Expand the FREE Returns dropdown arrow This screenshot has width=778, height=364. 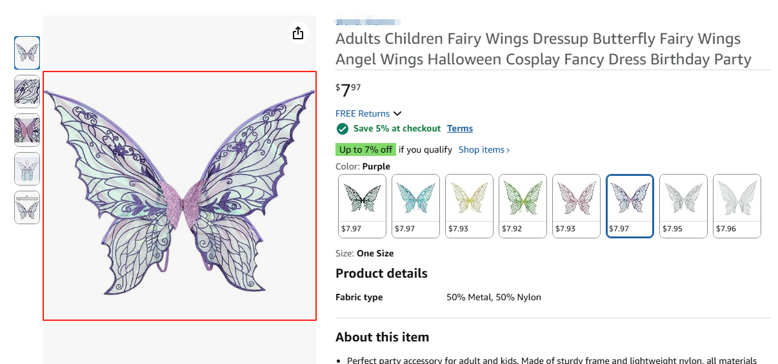[397, 114]
